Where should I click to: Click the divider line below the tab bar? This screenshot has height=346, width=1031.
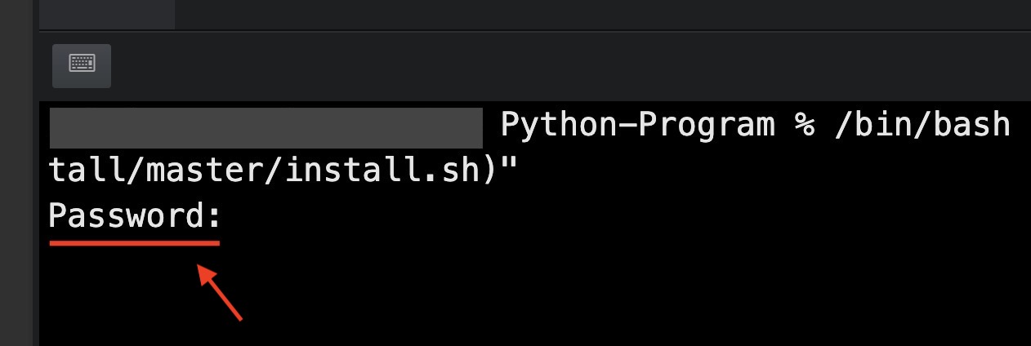[531, 31]
